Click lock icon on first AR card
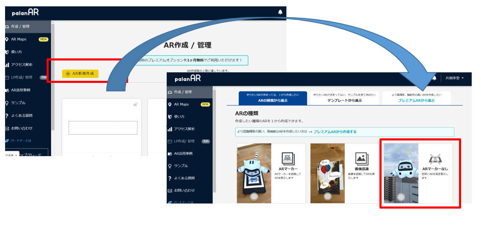Image resolution: width=481 pixels, height=242 pixels. pos(135,104)
